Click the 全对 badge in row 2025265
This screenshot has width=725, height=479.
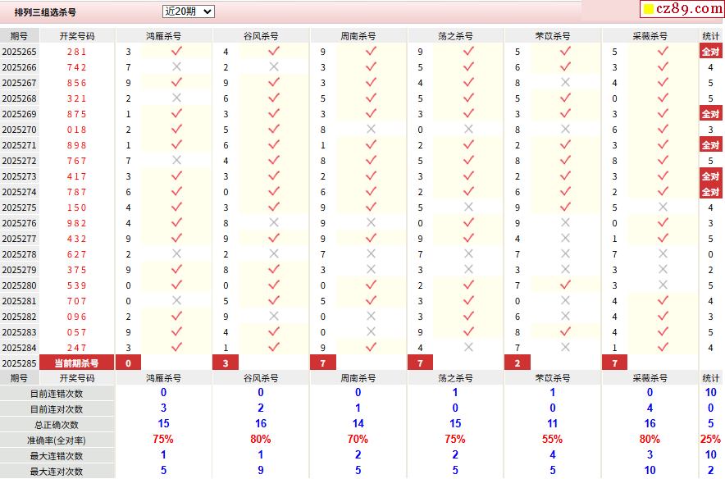pos(710,52)
